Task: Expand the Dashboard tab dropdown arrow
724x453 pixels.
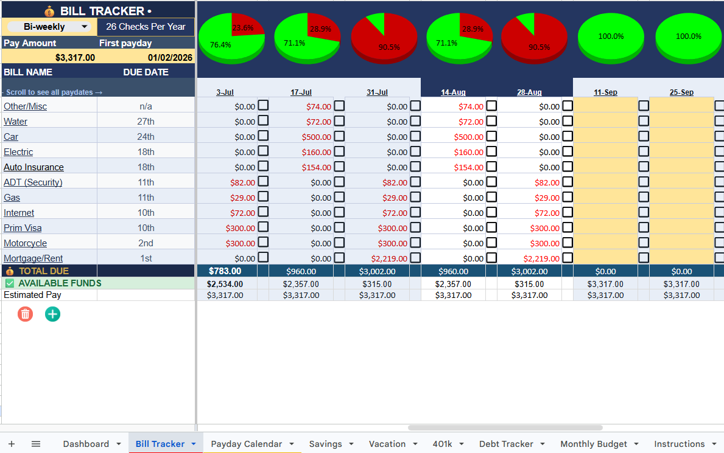Action: 119,444
